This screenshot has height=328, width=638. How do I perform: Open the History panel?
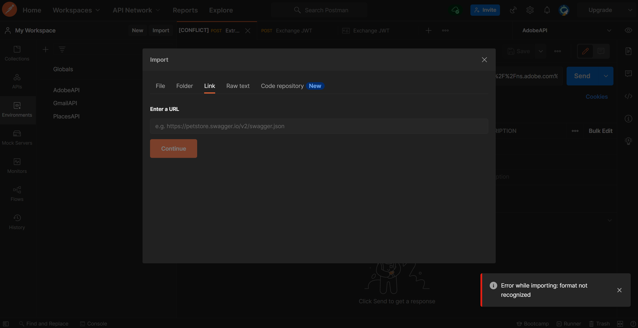tap(17, 221)
